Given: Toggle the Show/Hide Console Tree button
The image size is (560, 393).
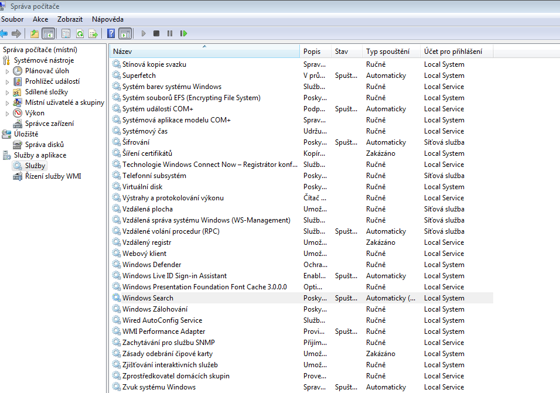Looking at the screenshot, I should [49, 33].
